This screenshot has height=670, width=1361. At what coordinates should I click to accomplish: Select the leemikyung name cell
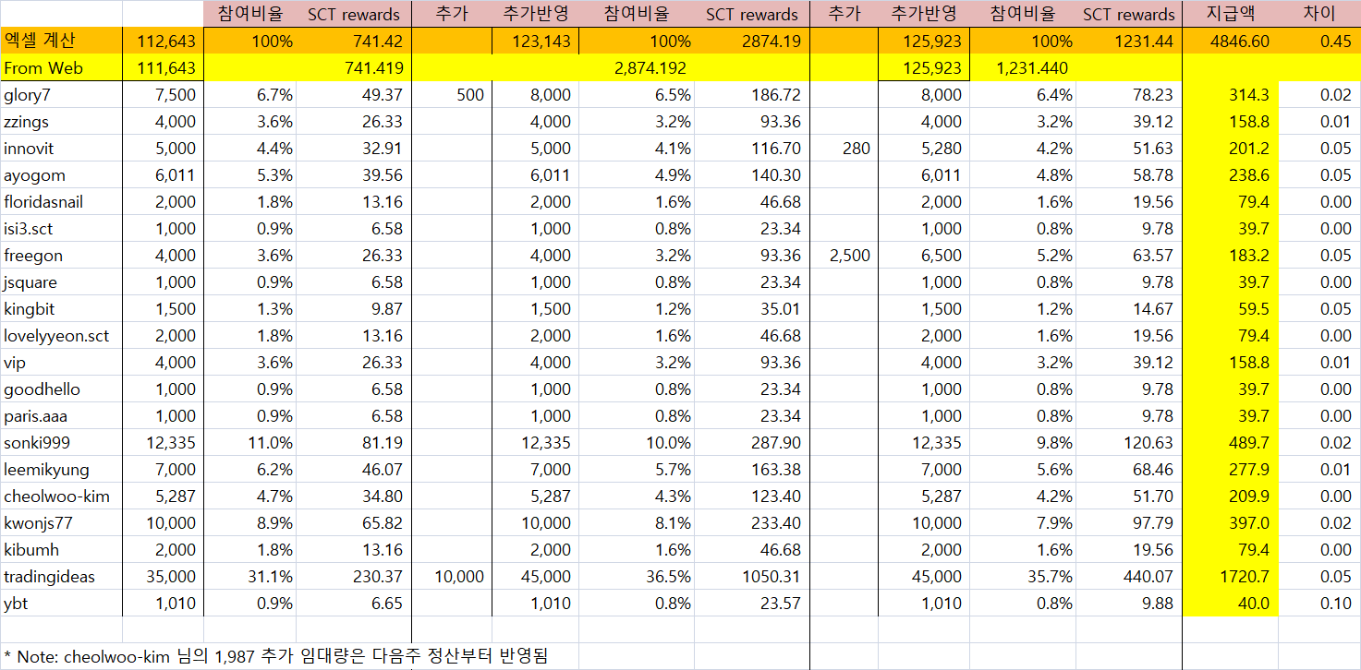[x=61, y=469]
